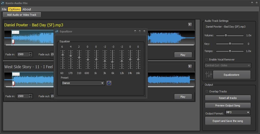Click the Daniel Powter Fade in stepper arrows

[x=30, y=54]
